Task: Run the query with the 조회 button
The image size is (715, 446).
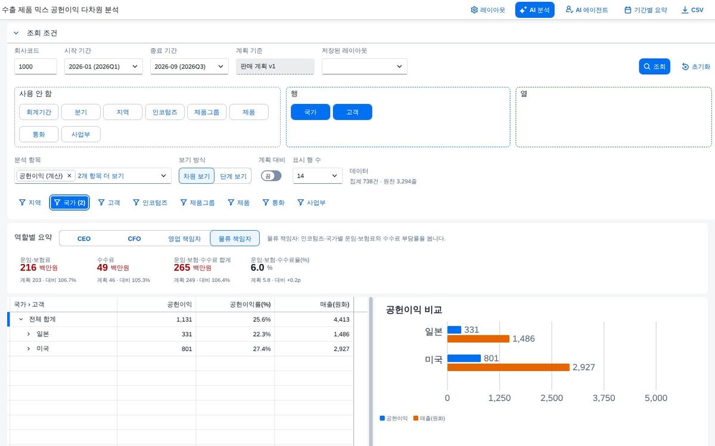Action: click(655, 67)
